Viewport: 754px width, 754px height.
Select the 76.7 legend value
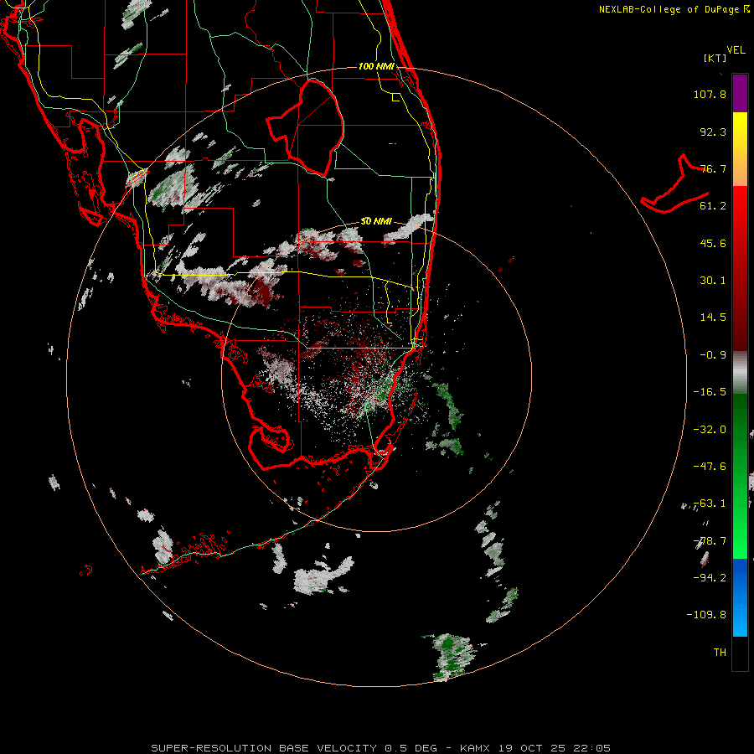(x=713, y=168)
